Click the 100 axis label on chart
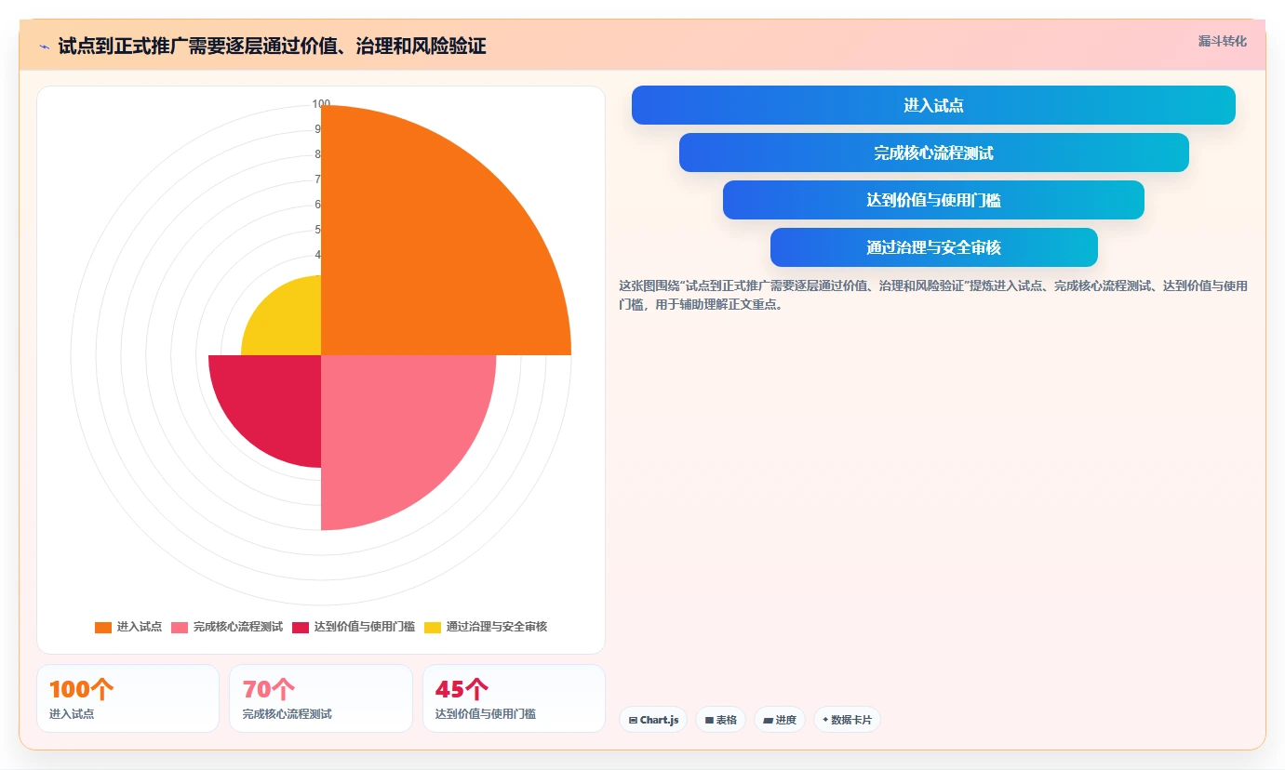The height and width of the screenshot is (770, 1285). [x=321, y=104]
